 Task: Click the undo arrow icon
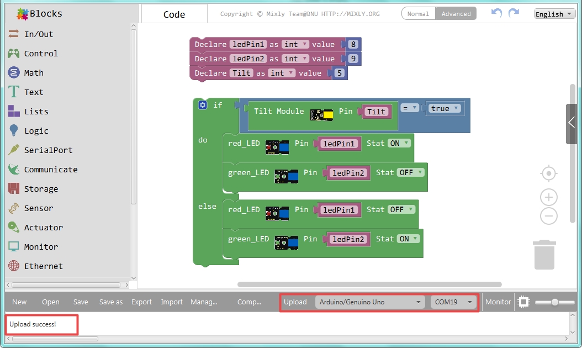(x=496, y=13)
